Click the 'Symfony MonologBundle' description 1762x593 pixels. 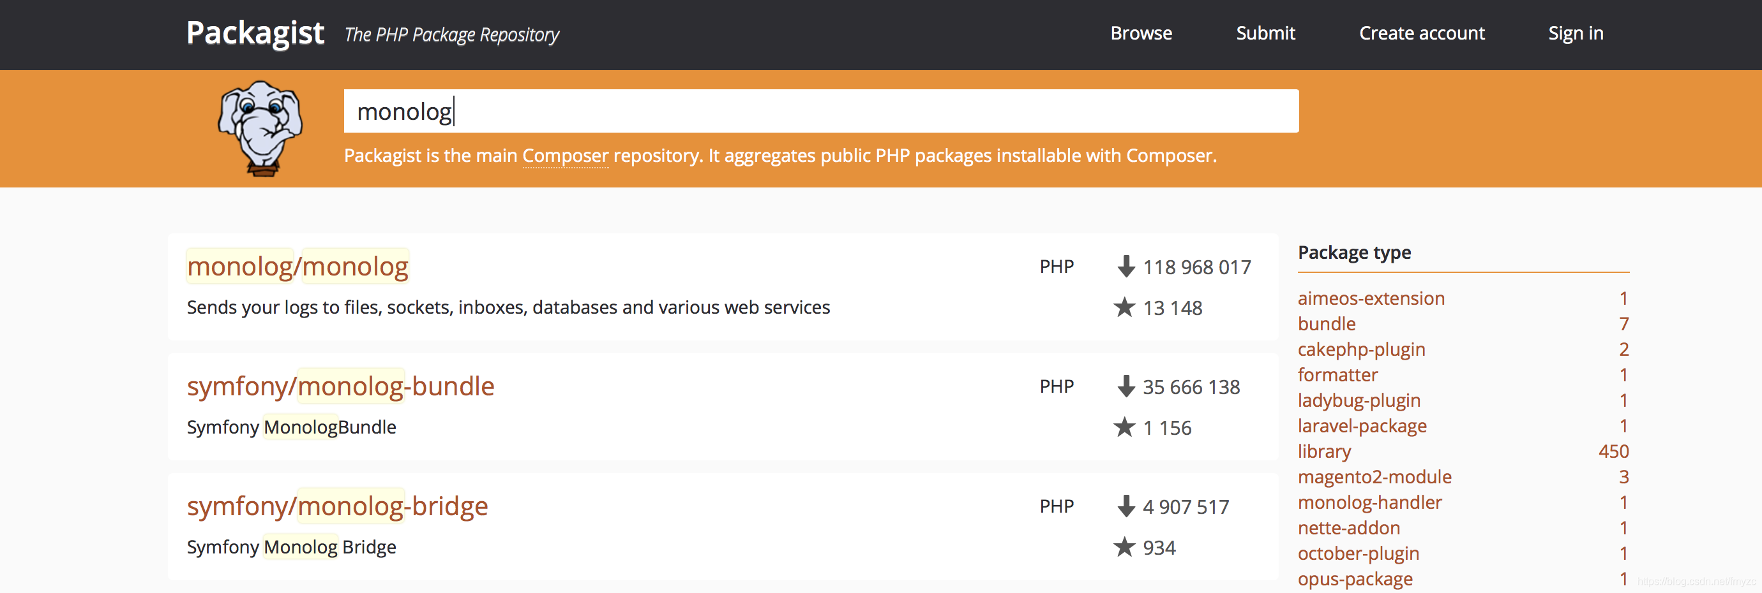(x=291, y=428)
